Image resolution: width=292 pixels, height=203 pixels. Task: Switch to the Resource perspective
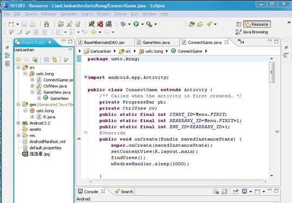257,24
